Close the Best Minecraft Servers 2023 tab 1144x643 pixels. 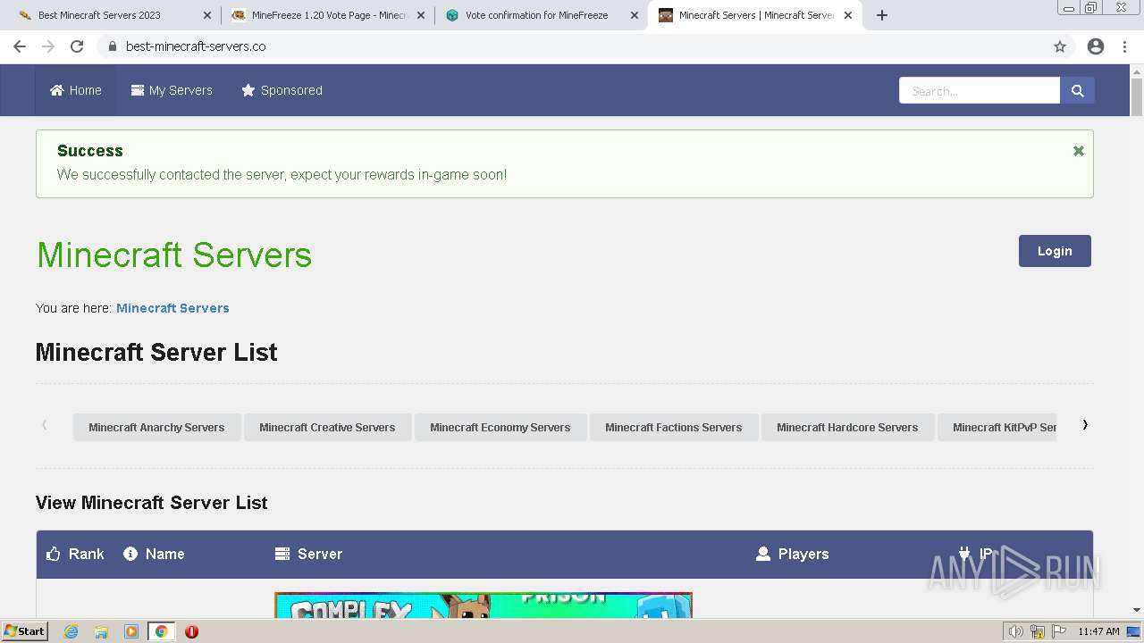pos(207,15)
